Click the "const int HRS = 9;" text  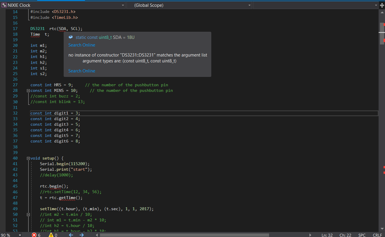(x=52, y=85)
